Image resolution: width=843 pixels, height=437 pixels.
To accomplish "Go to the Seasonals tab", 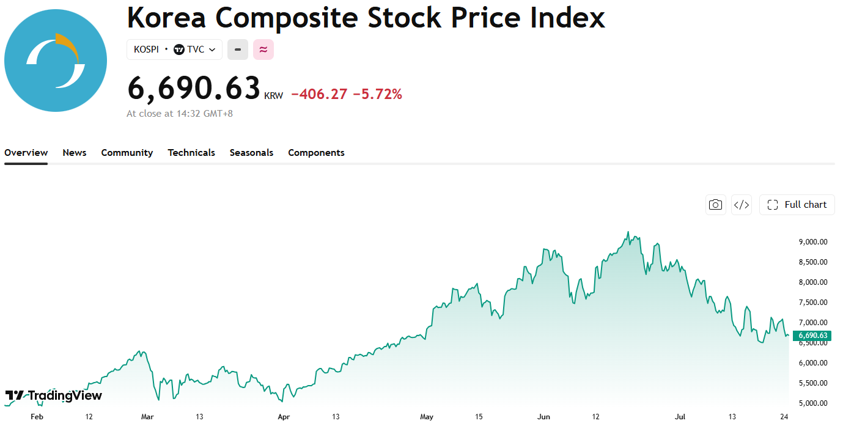I will coord(251,153).
